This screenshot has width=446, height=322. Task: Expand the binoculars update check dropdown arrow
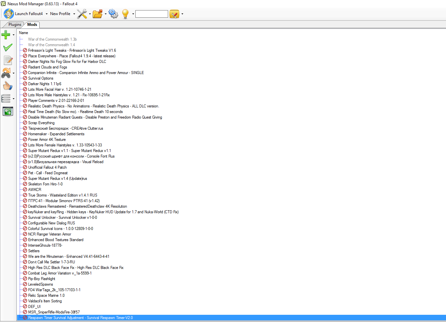[13, 73]
